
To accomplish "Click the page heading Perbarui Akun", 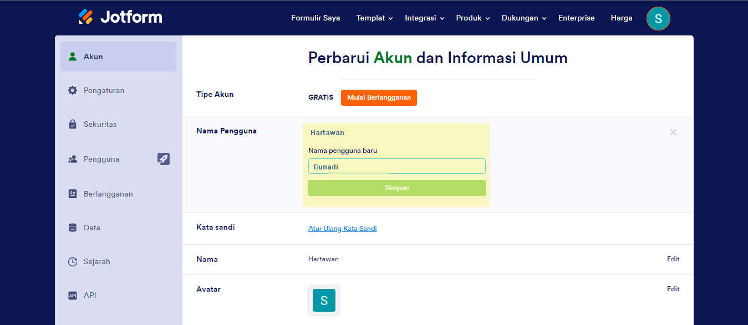I will click(x=438, y=58).
